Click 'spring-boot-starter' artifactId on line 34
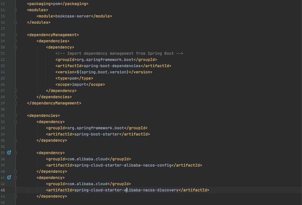The width and height of the screenshot is (302, 205). (x=97, y=134)
